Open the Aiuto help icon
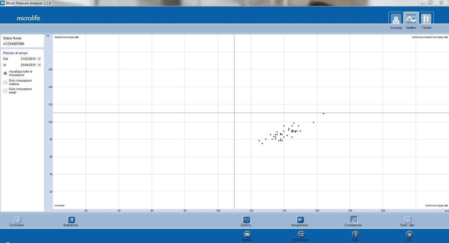 pyautogui.click(x=355, y=234)
